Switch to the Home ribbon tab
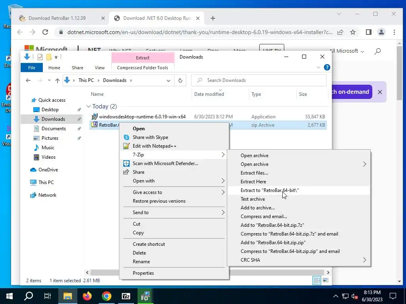 pos(54,68)
